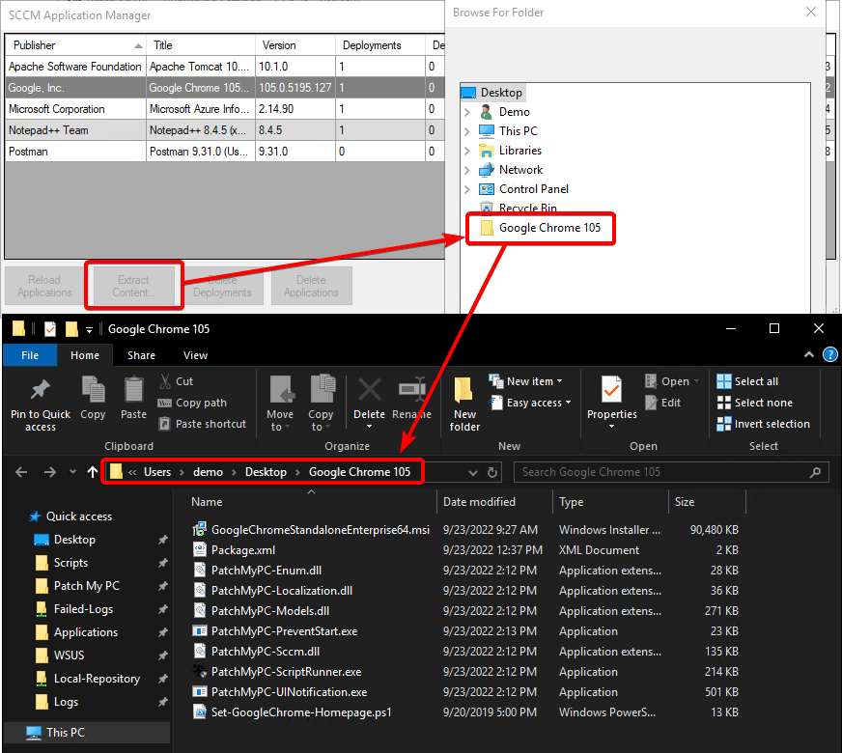Go forward with the right arrow
Image resolution: width=842 pixels, height=753 pixels.
pyautogui.click(x=49, y=472)
